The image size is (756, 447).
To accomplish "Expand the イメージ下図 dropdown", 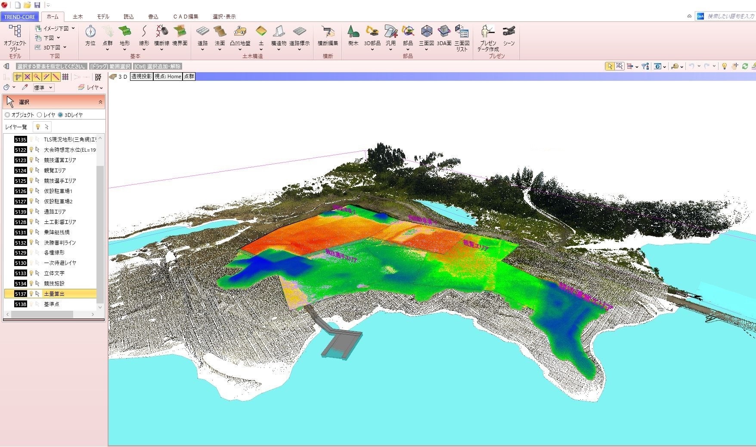I will coord(73,28).
